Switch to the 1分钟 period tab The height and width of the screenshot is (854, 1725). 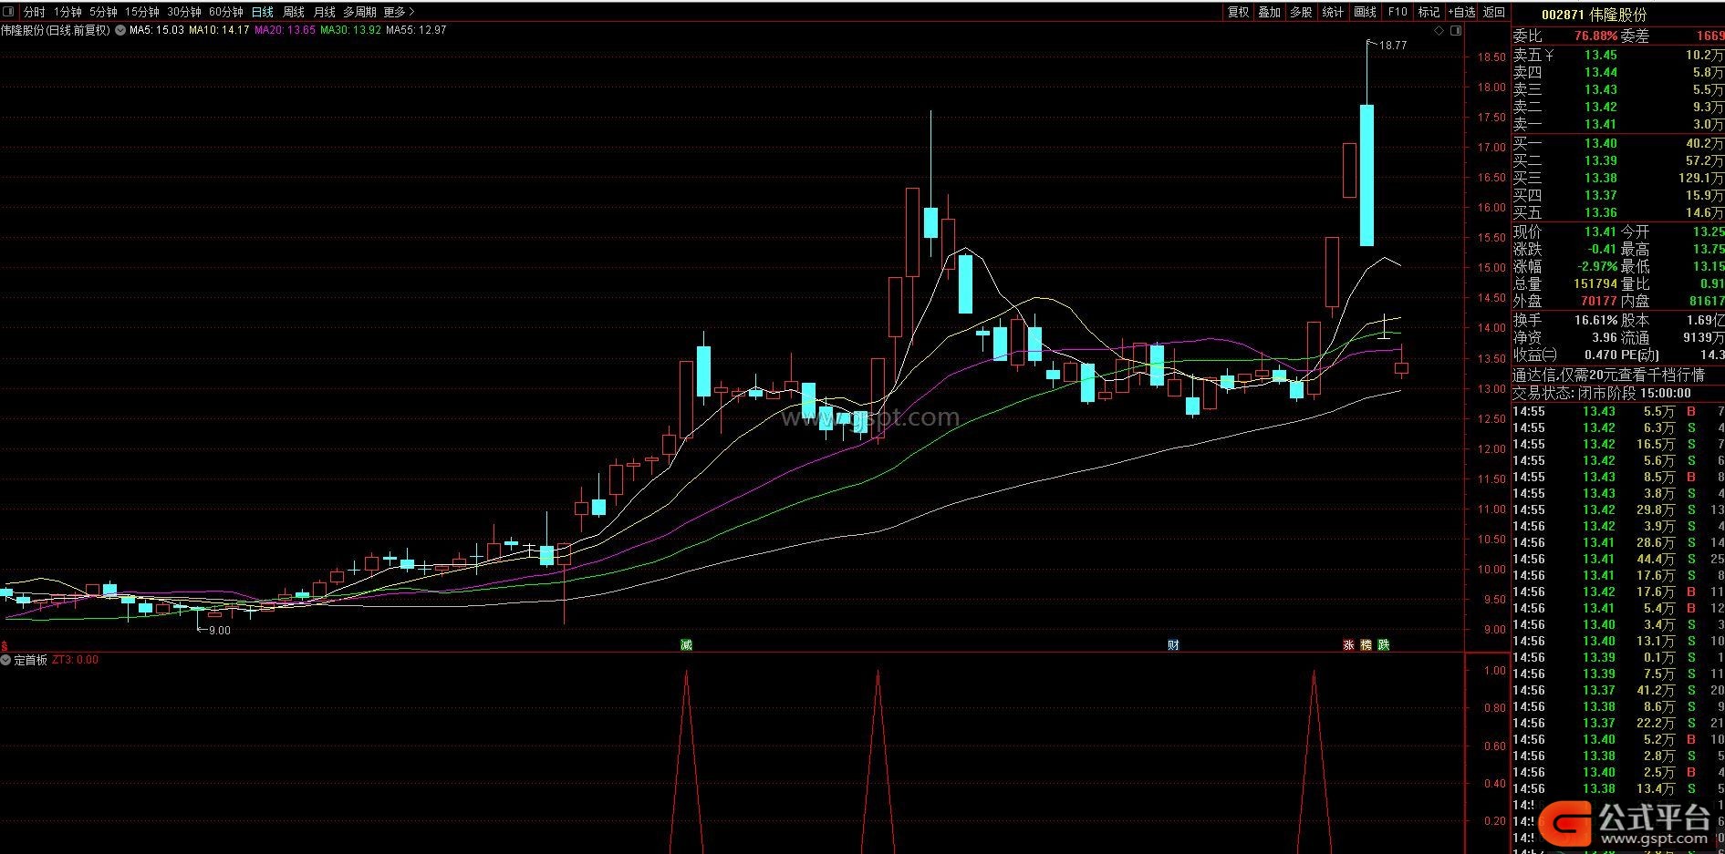pos(68,12)
